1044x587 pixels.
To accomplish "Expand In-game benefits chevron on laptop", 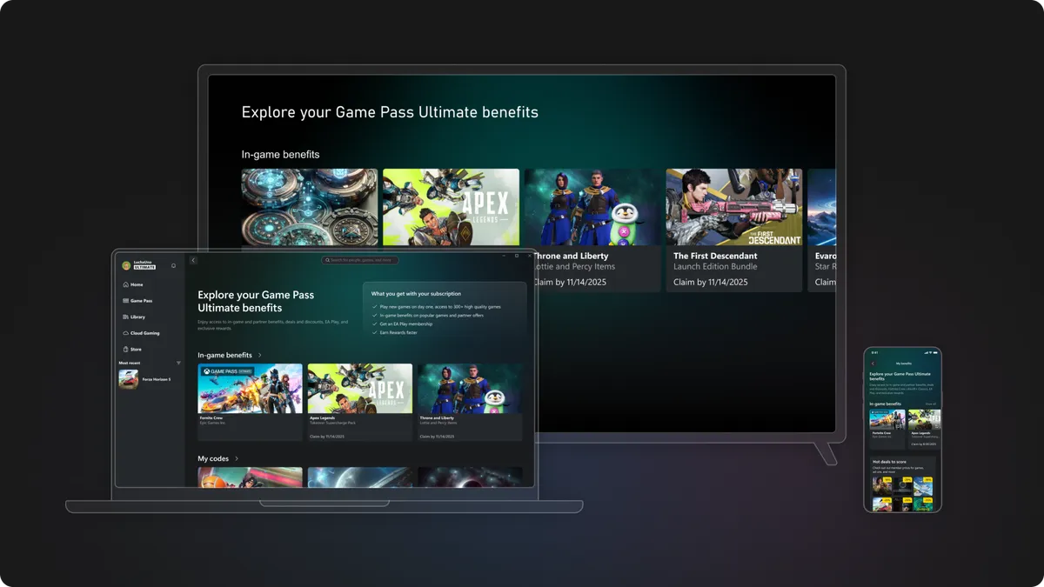I will click(260, 355).
